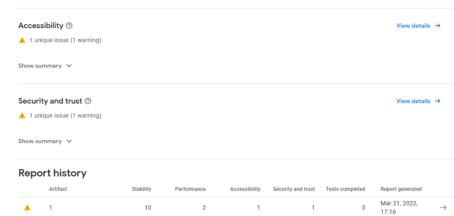Image resolution: width=454 pixels, height=216 pixels.
Task: Open the report via the row's right arrow
Action: [443, 207]
